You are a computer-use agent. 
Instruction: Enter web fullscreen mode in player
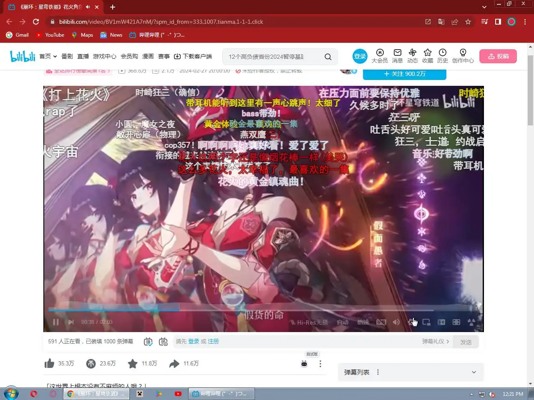456,322
